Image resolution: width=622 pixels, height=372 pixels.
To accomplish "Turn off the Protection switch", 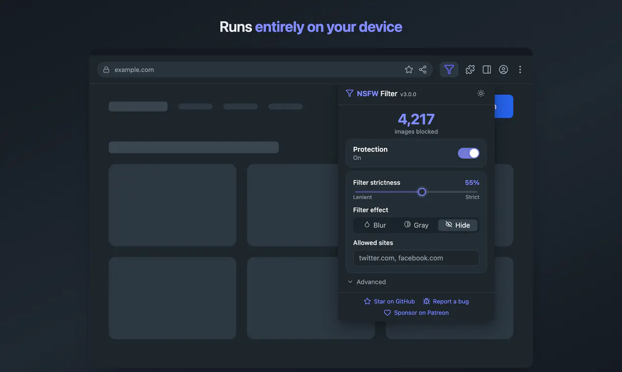I will click(x=469, y=153).
